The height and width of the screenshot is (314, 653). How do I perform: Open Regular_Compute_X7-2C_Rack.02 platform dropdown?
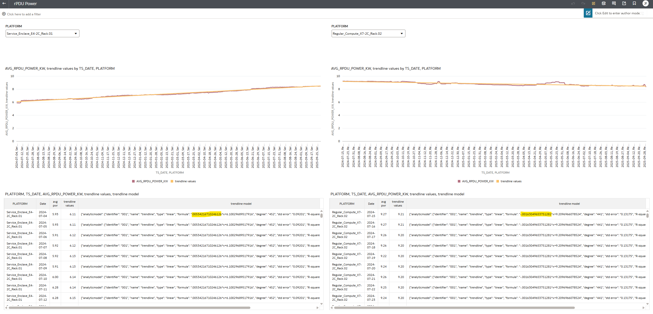(x=368, y=33)
